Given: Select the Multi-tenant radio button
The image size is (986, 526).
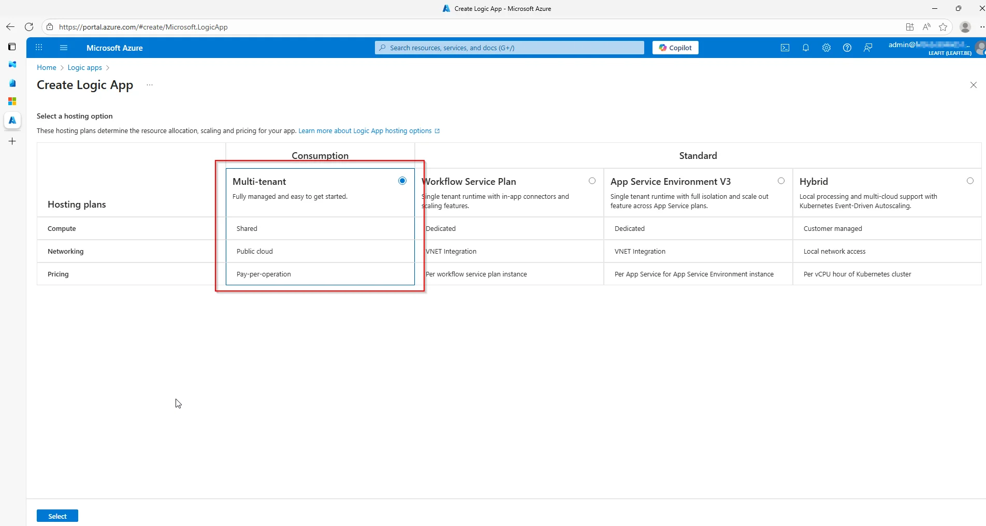Looking at the screenshot, I should click(x=402, y=181).
